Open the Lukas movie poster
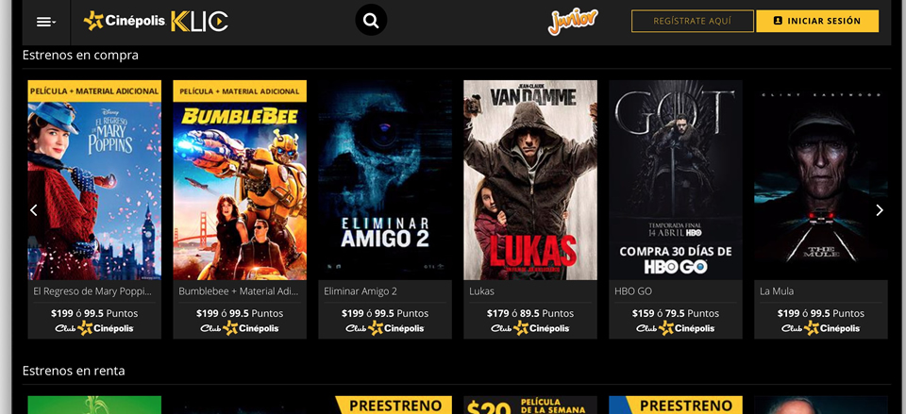906x414 pixels. (x=530, y=180)
